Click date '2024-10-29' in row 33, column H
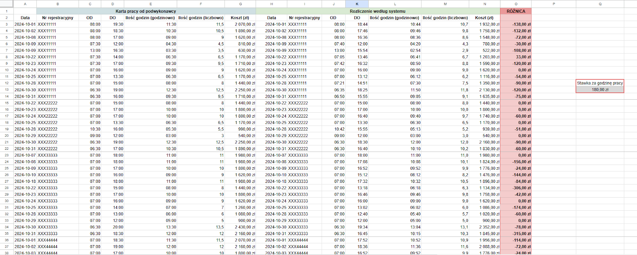 pos(272,220)
